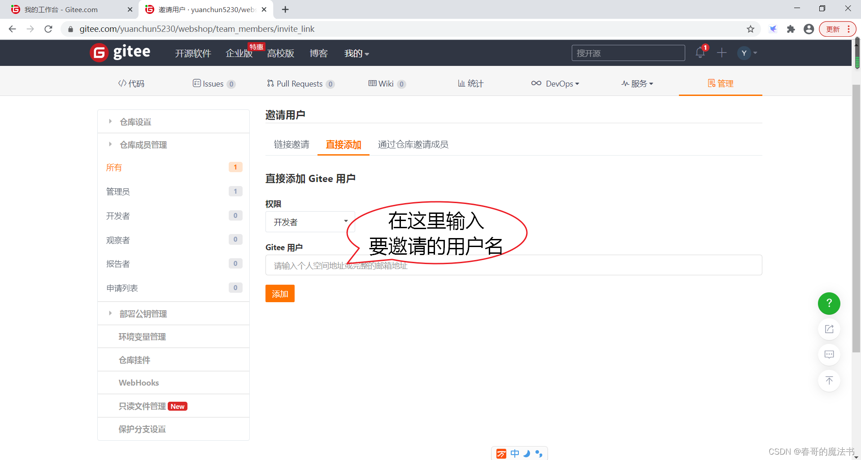Image resolution: width=861 pixels, height=460 pixels.
Task: Open a new browser tab with plus
Action: coord(285,9)
